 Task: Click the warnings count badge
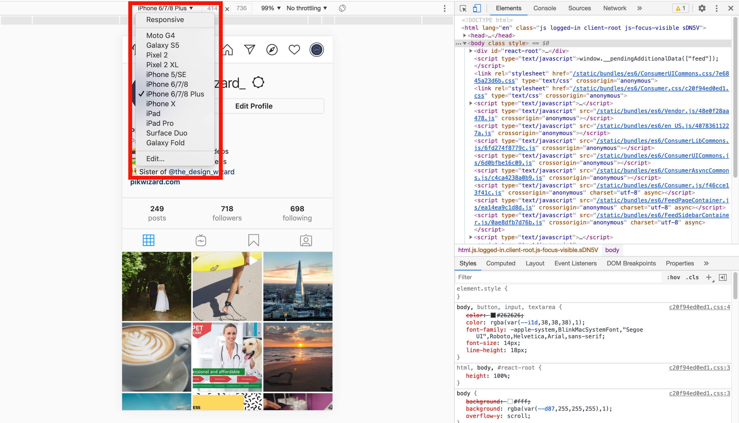pos(680,8)
